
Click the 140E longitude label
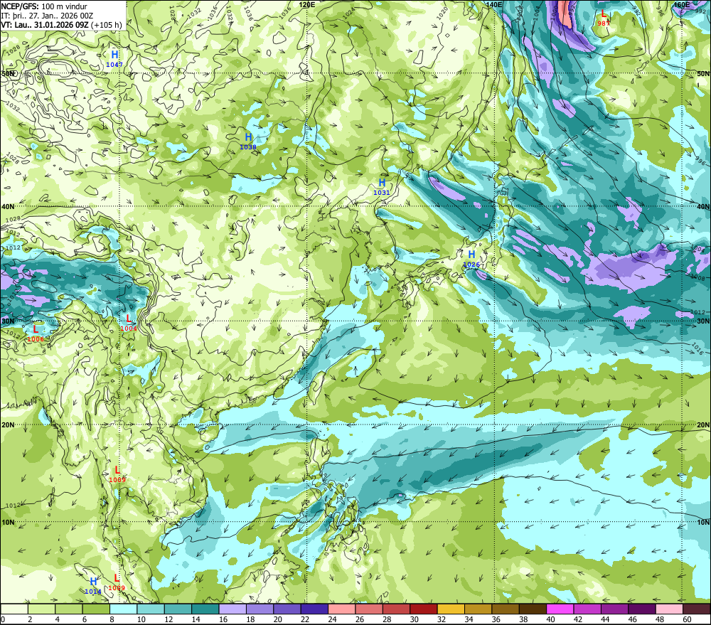(494, 4)
